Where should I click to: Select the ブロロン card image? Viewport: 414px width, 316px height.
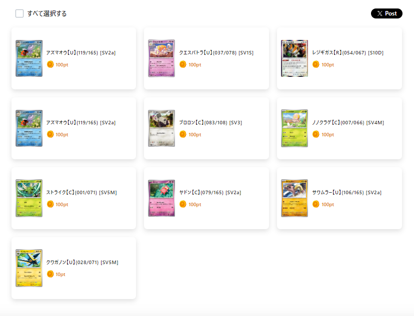(x=161, y=128)
